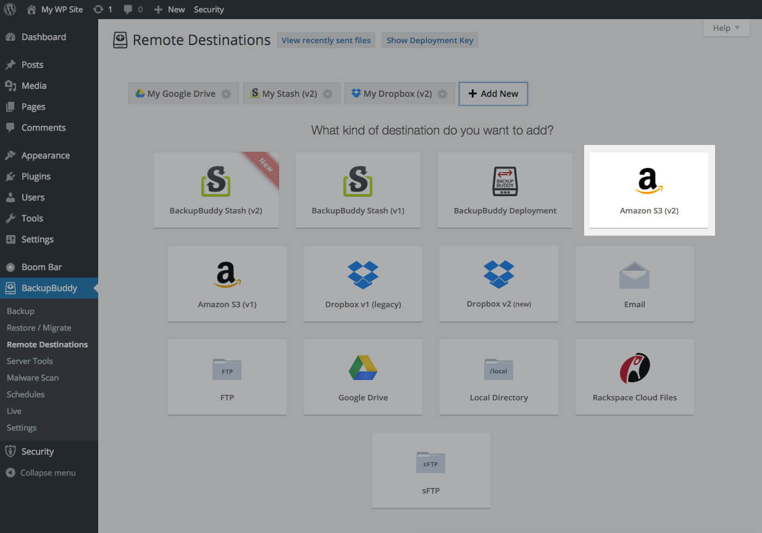Viewport: 762px width, 533px height.
Task: Click the Dashboard gauge icon
Action: tap(10, 37)
